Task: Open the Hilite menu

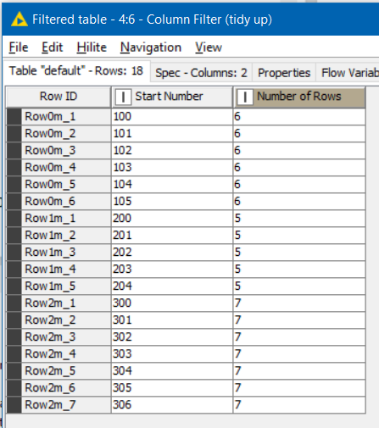Action: click(x=92, y=47)
